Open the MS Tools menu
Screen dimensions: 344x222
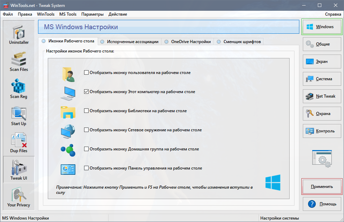point(68,14)
